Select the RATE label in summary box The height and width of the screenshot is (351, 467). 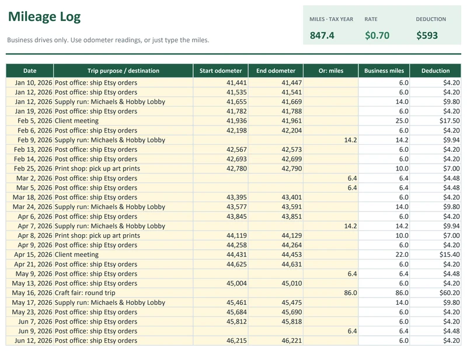[x=371, y=19]
